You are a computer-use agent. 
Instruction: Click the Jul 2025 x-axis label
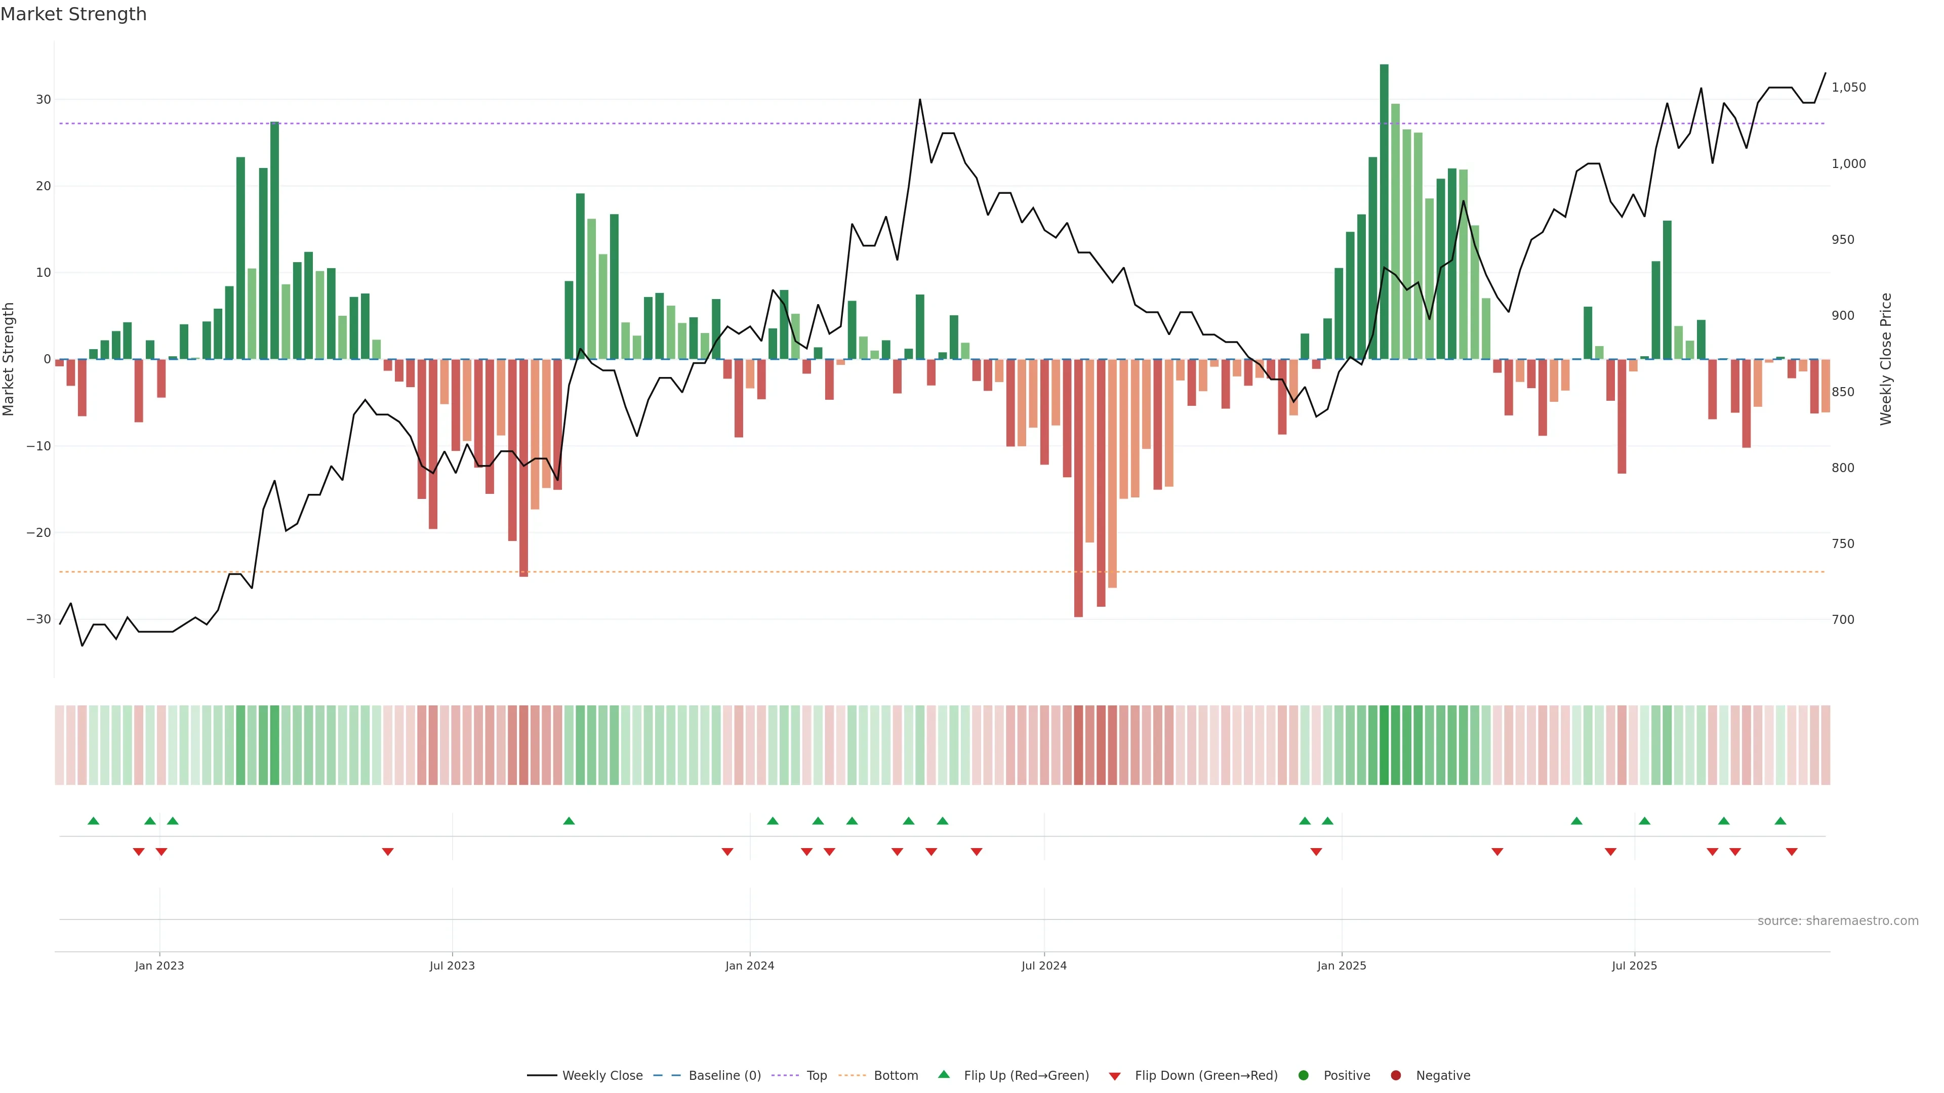(1634, 965)
